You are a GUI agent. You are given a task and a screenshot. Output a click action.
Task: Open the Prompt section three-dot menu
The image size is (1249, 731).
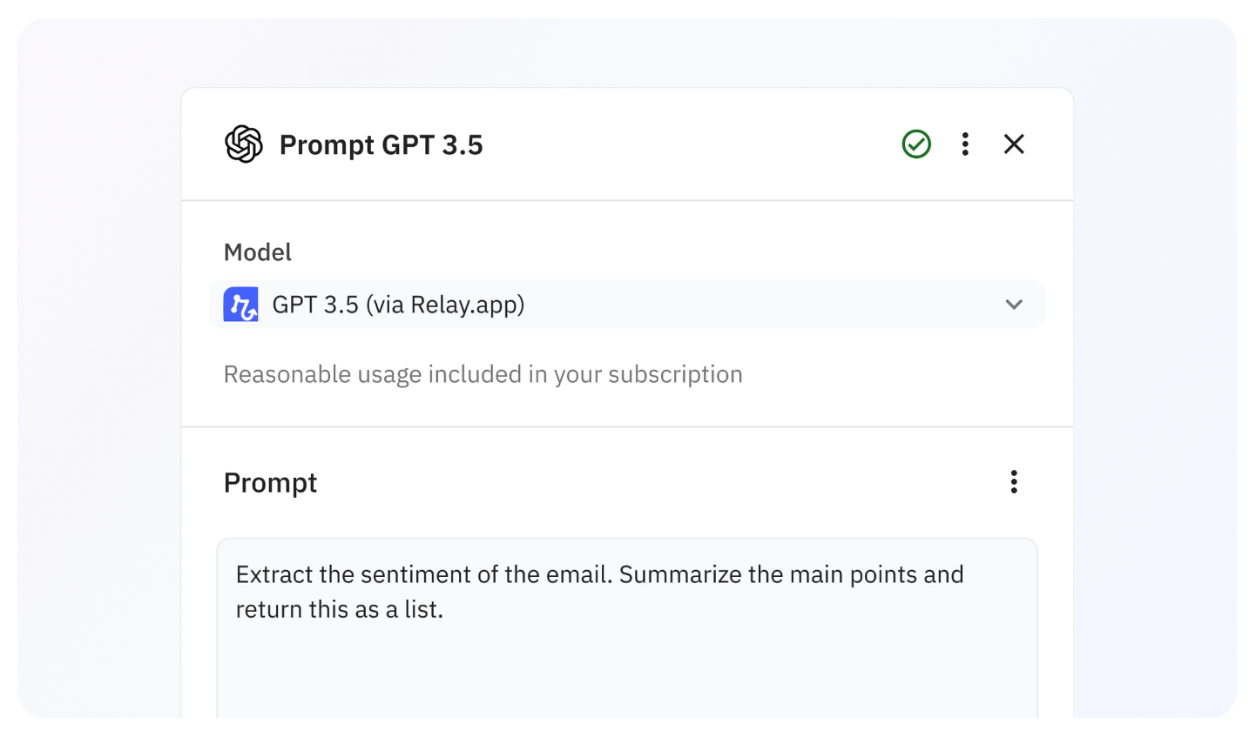1014,482
